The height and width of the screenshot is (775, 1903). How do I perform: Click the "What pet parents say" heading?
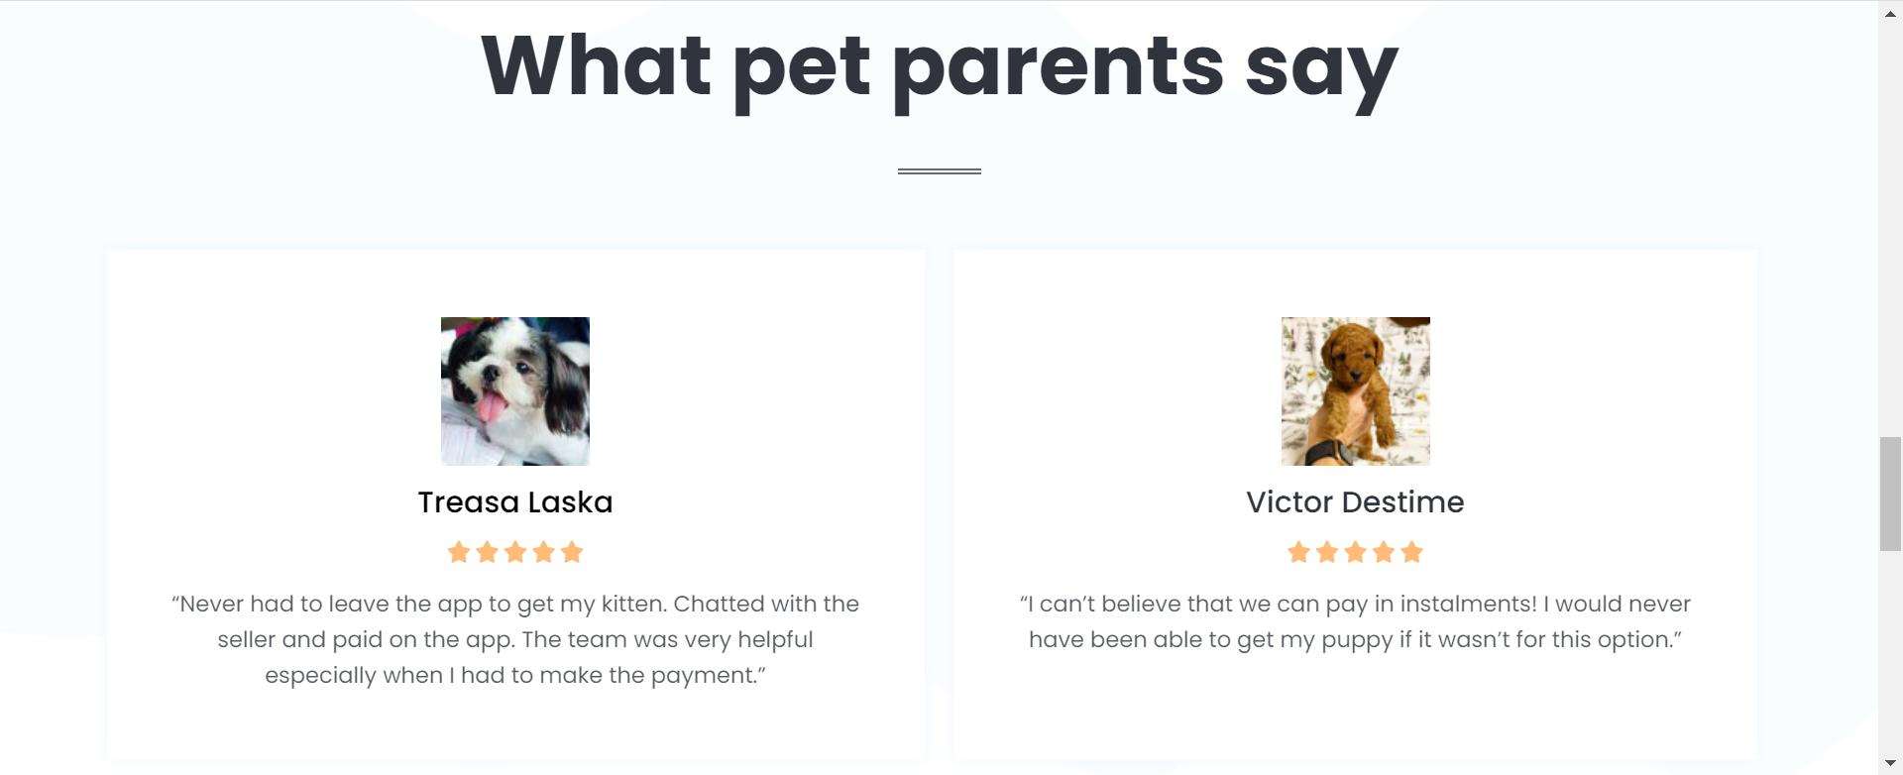click(x=939, y=65)
